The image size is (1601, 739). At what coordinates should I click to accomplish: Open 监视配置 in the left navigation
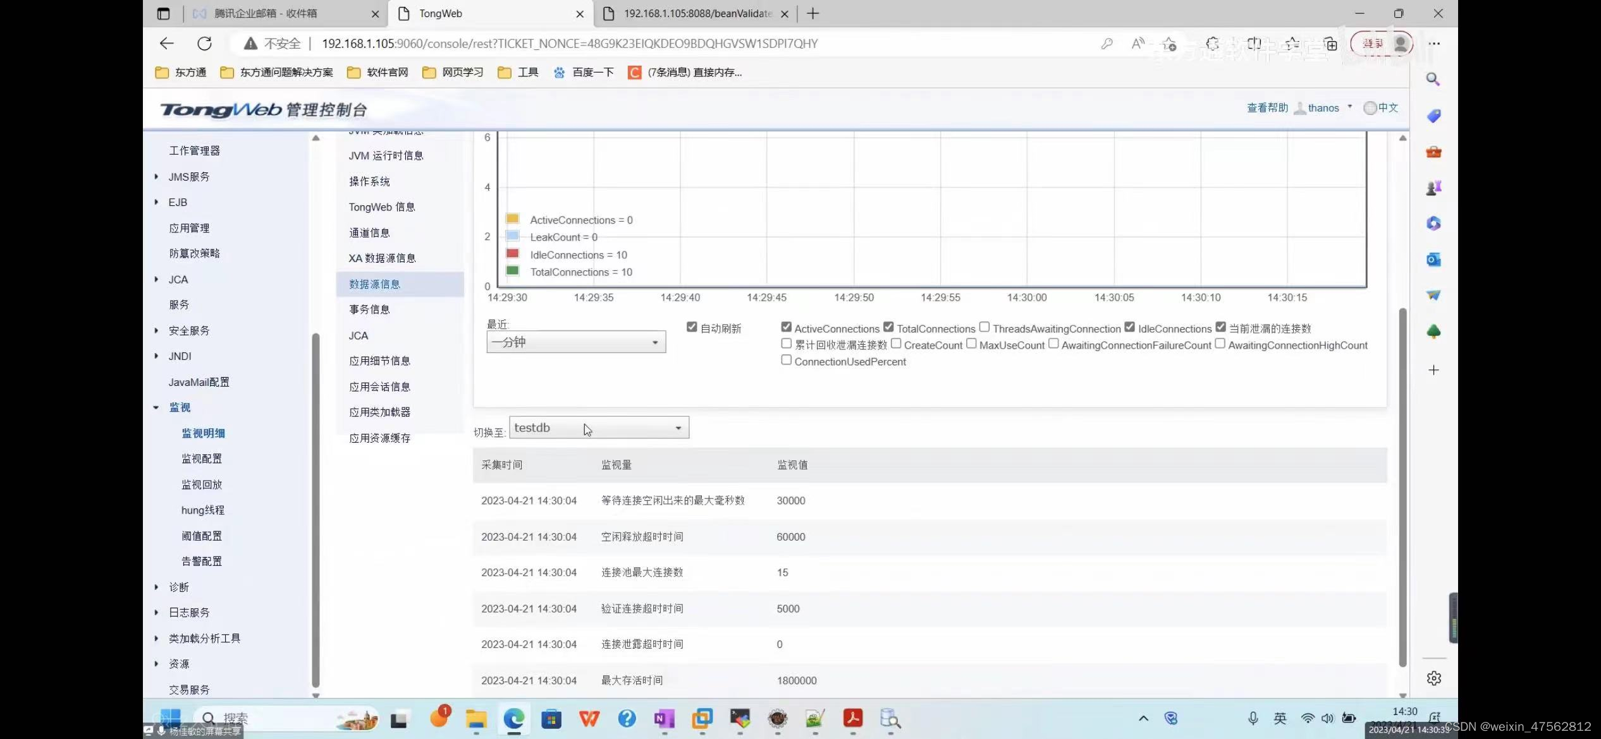coord(202,459)
